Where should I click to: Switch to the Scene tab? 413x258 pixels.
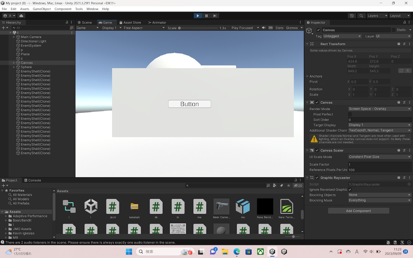pyautogui.click(x=84, y=22)
